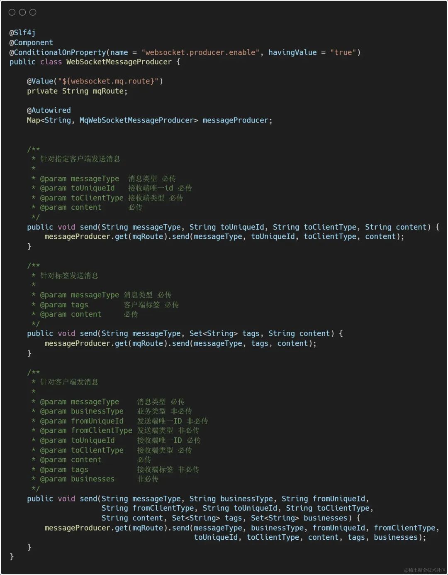
Task: Click the @Autowired annotation
Action: (49, 110)
